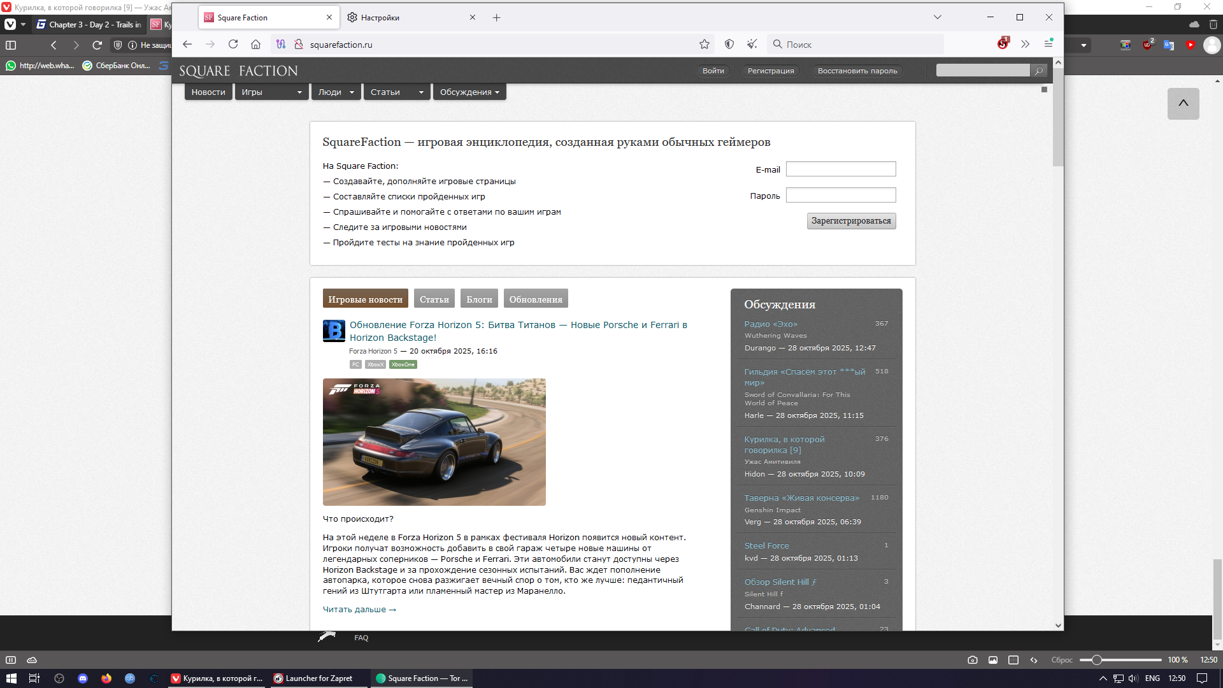
Task: Toggle tab tiling icon in status bar
Action: point(1013,660)
